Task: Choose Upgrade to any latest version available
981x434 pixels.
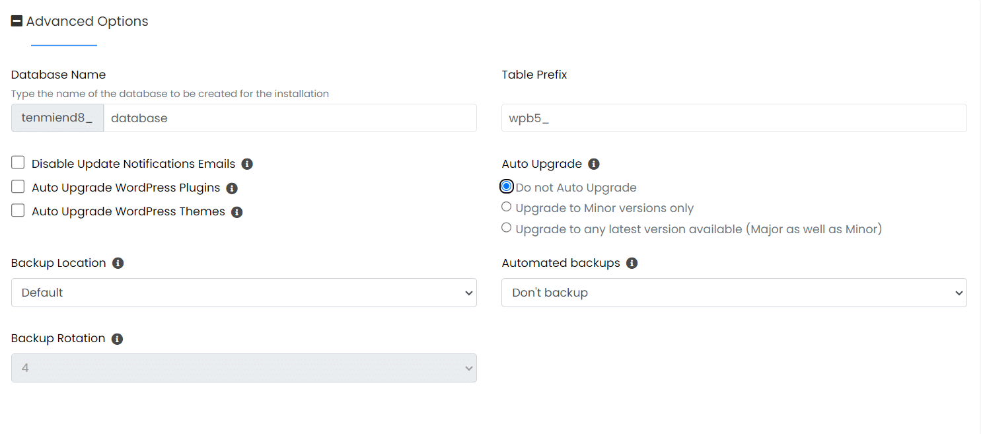Action: 506,228
